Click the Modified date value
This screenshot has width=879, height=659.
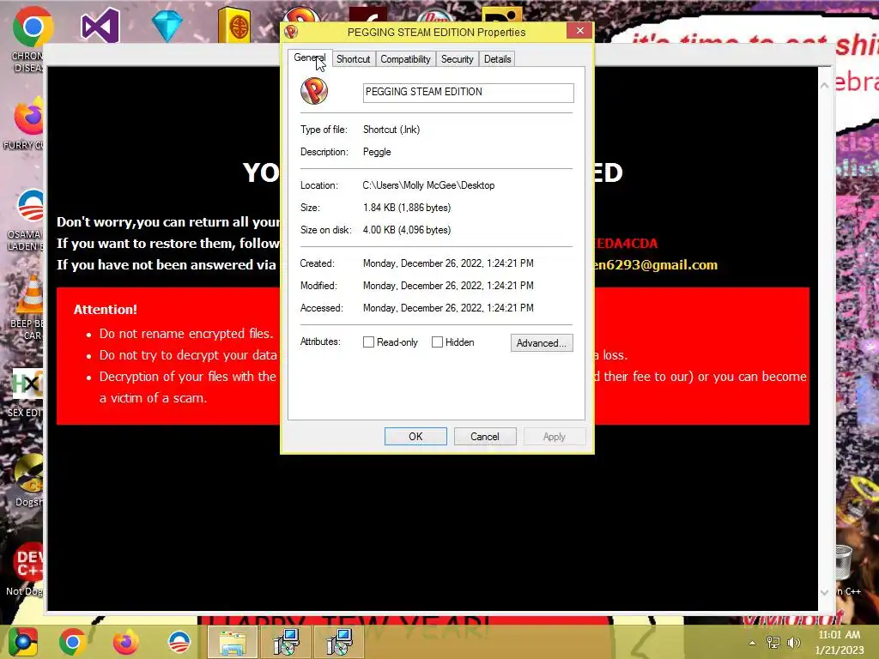tap(448, 286)
